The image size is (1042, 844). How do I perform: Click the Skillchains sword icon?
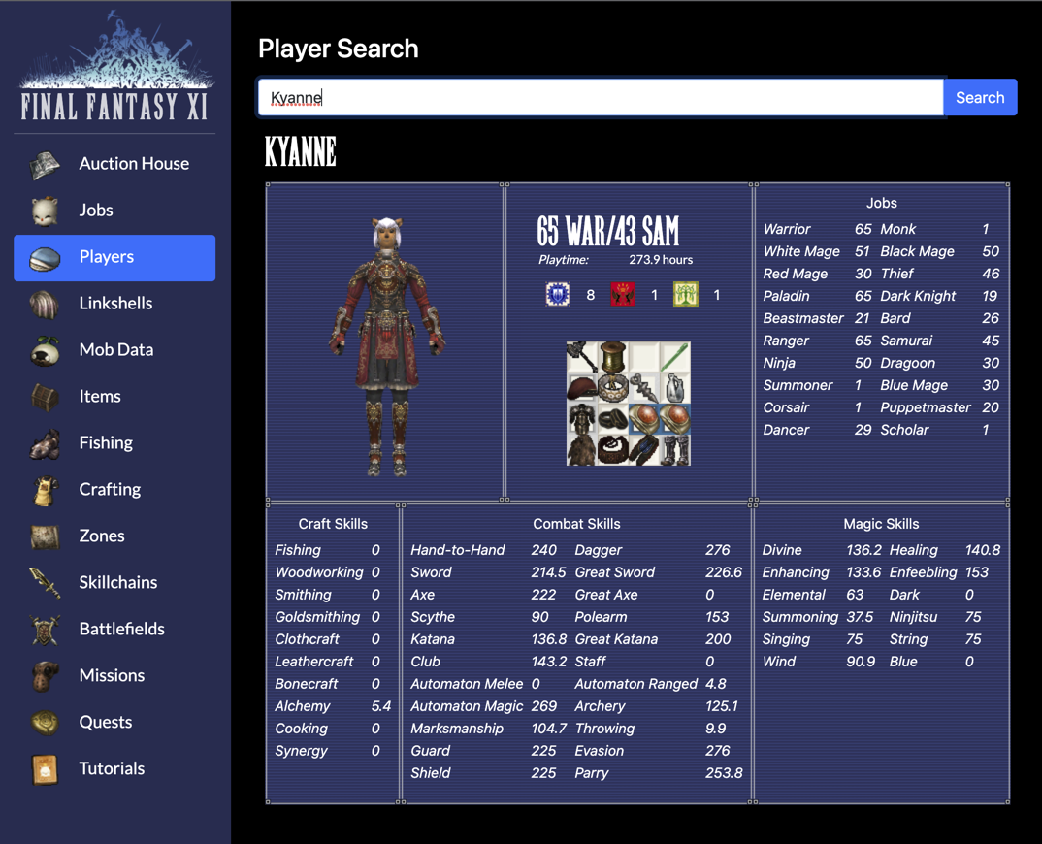pyautogui.click(x=45, y=583)
